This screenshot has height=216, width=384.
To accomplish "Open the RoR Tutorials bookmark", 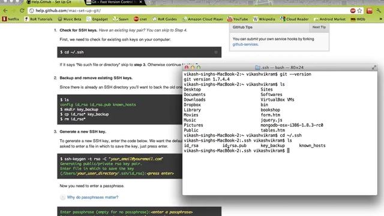I will click(38, 19).
